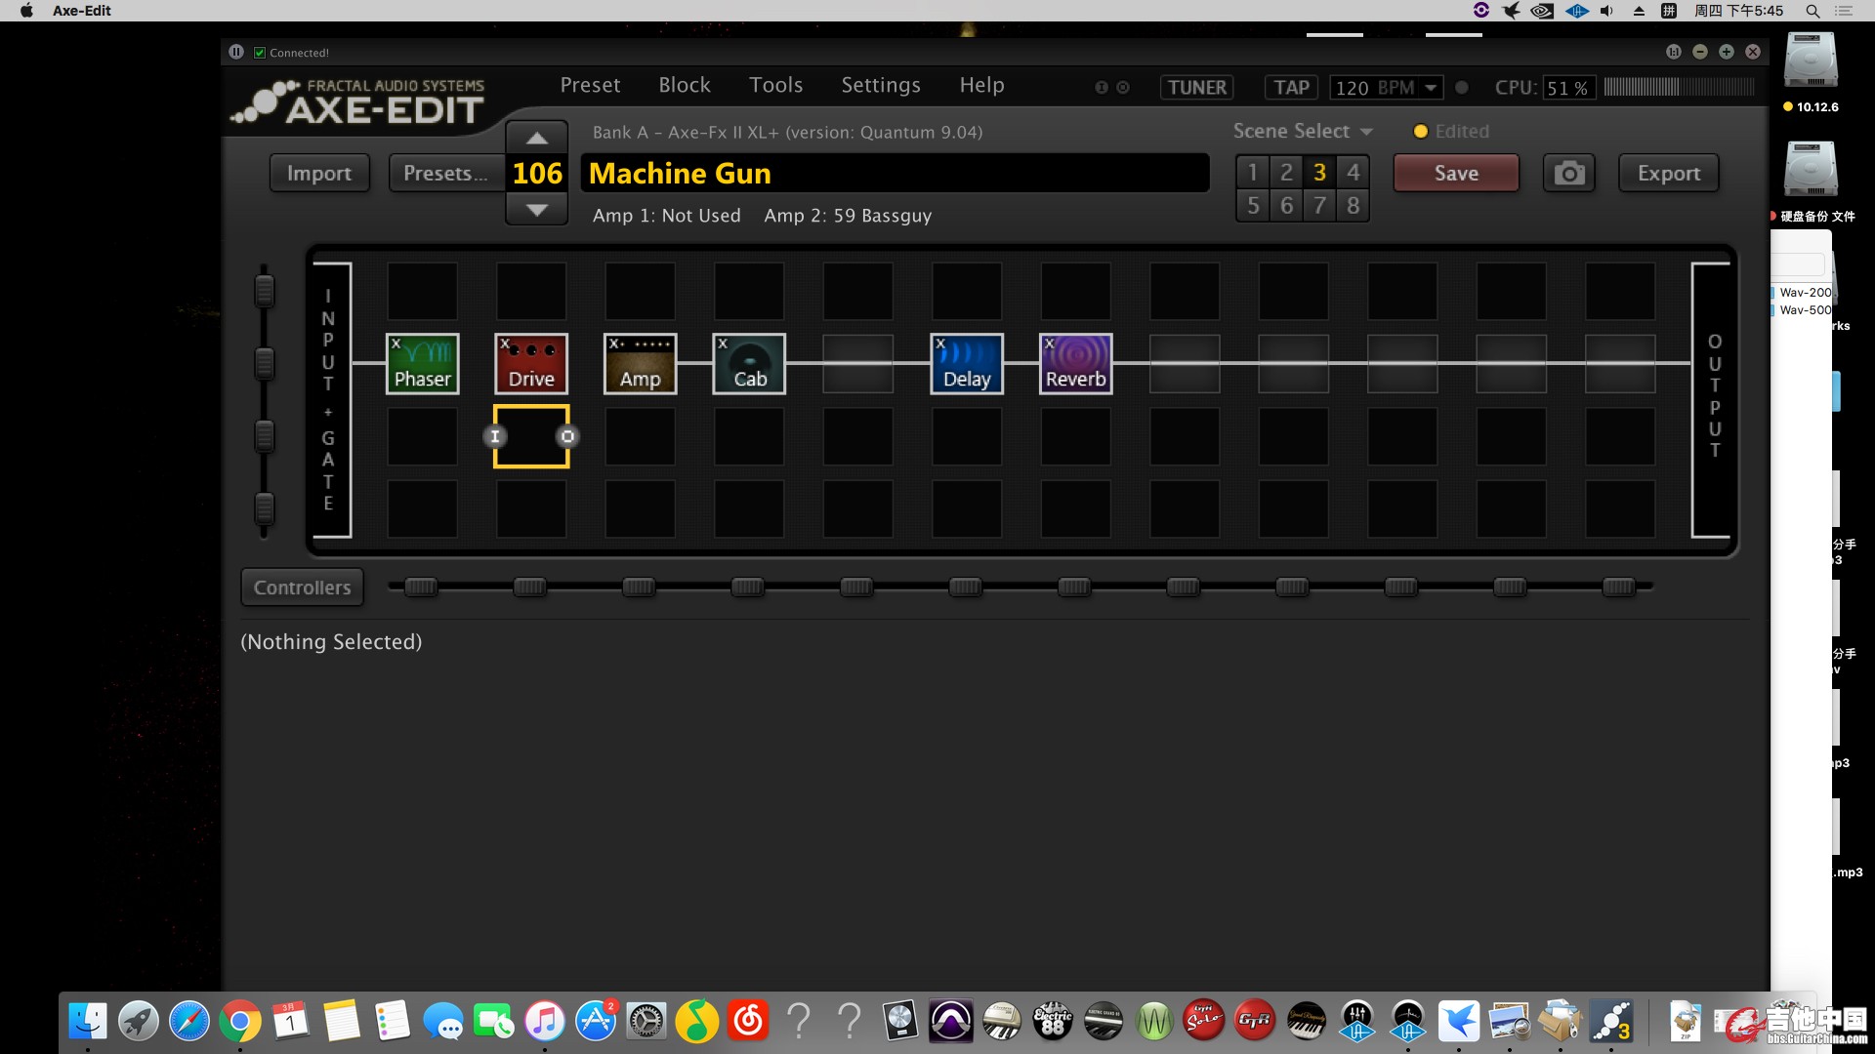This screenshot has width=1875, height=1054.
Task: Go to previous preset with down arrow
Action: click(x=536, y=209)
